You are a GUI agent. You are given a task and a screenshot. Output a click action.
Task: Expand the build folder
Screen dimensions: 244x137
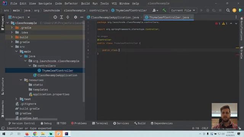click(x=12, y=37)
